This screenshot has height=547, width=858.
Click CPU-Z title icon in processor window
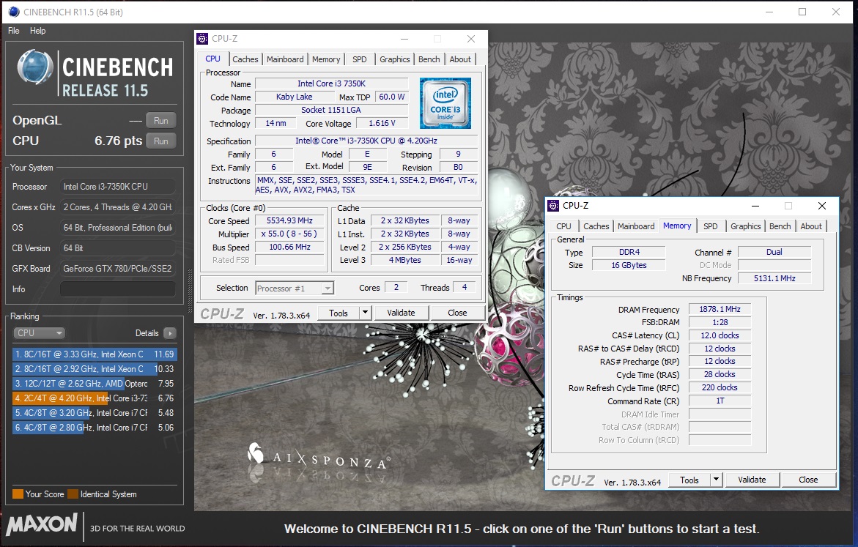point(202,39)
